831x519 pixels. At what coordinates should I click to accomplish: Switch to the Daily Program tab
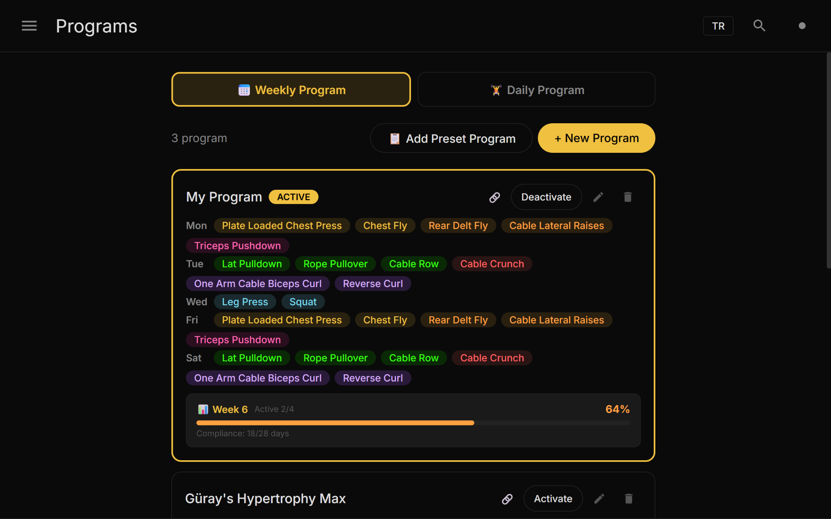click(536, 90)
